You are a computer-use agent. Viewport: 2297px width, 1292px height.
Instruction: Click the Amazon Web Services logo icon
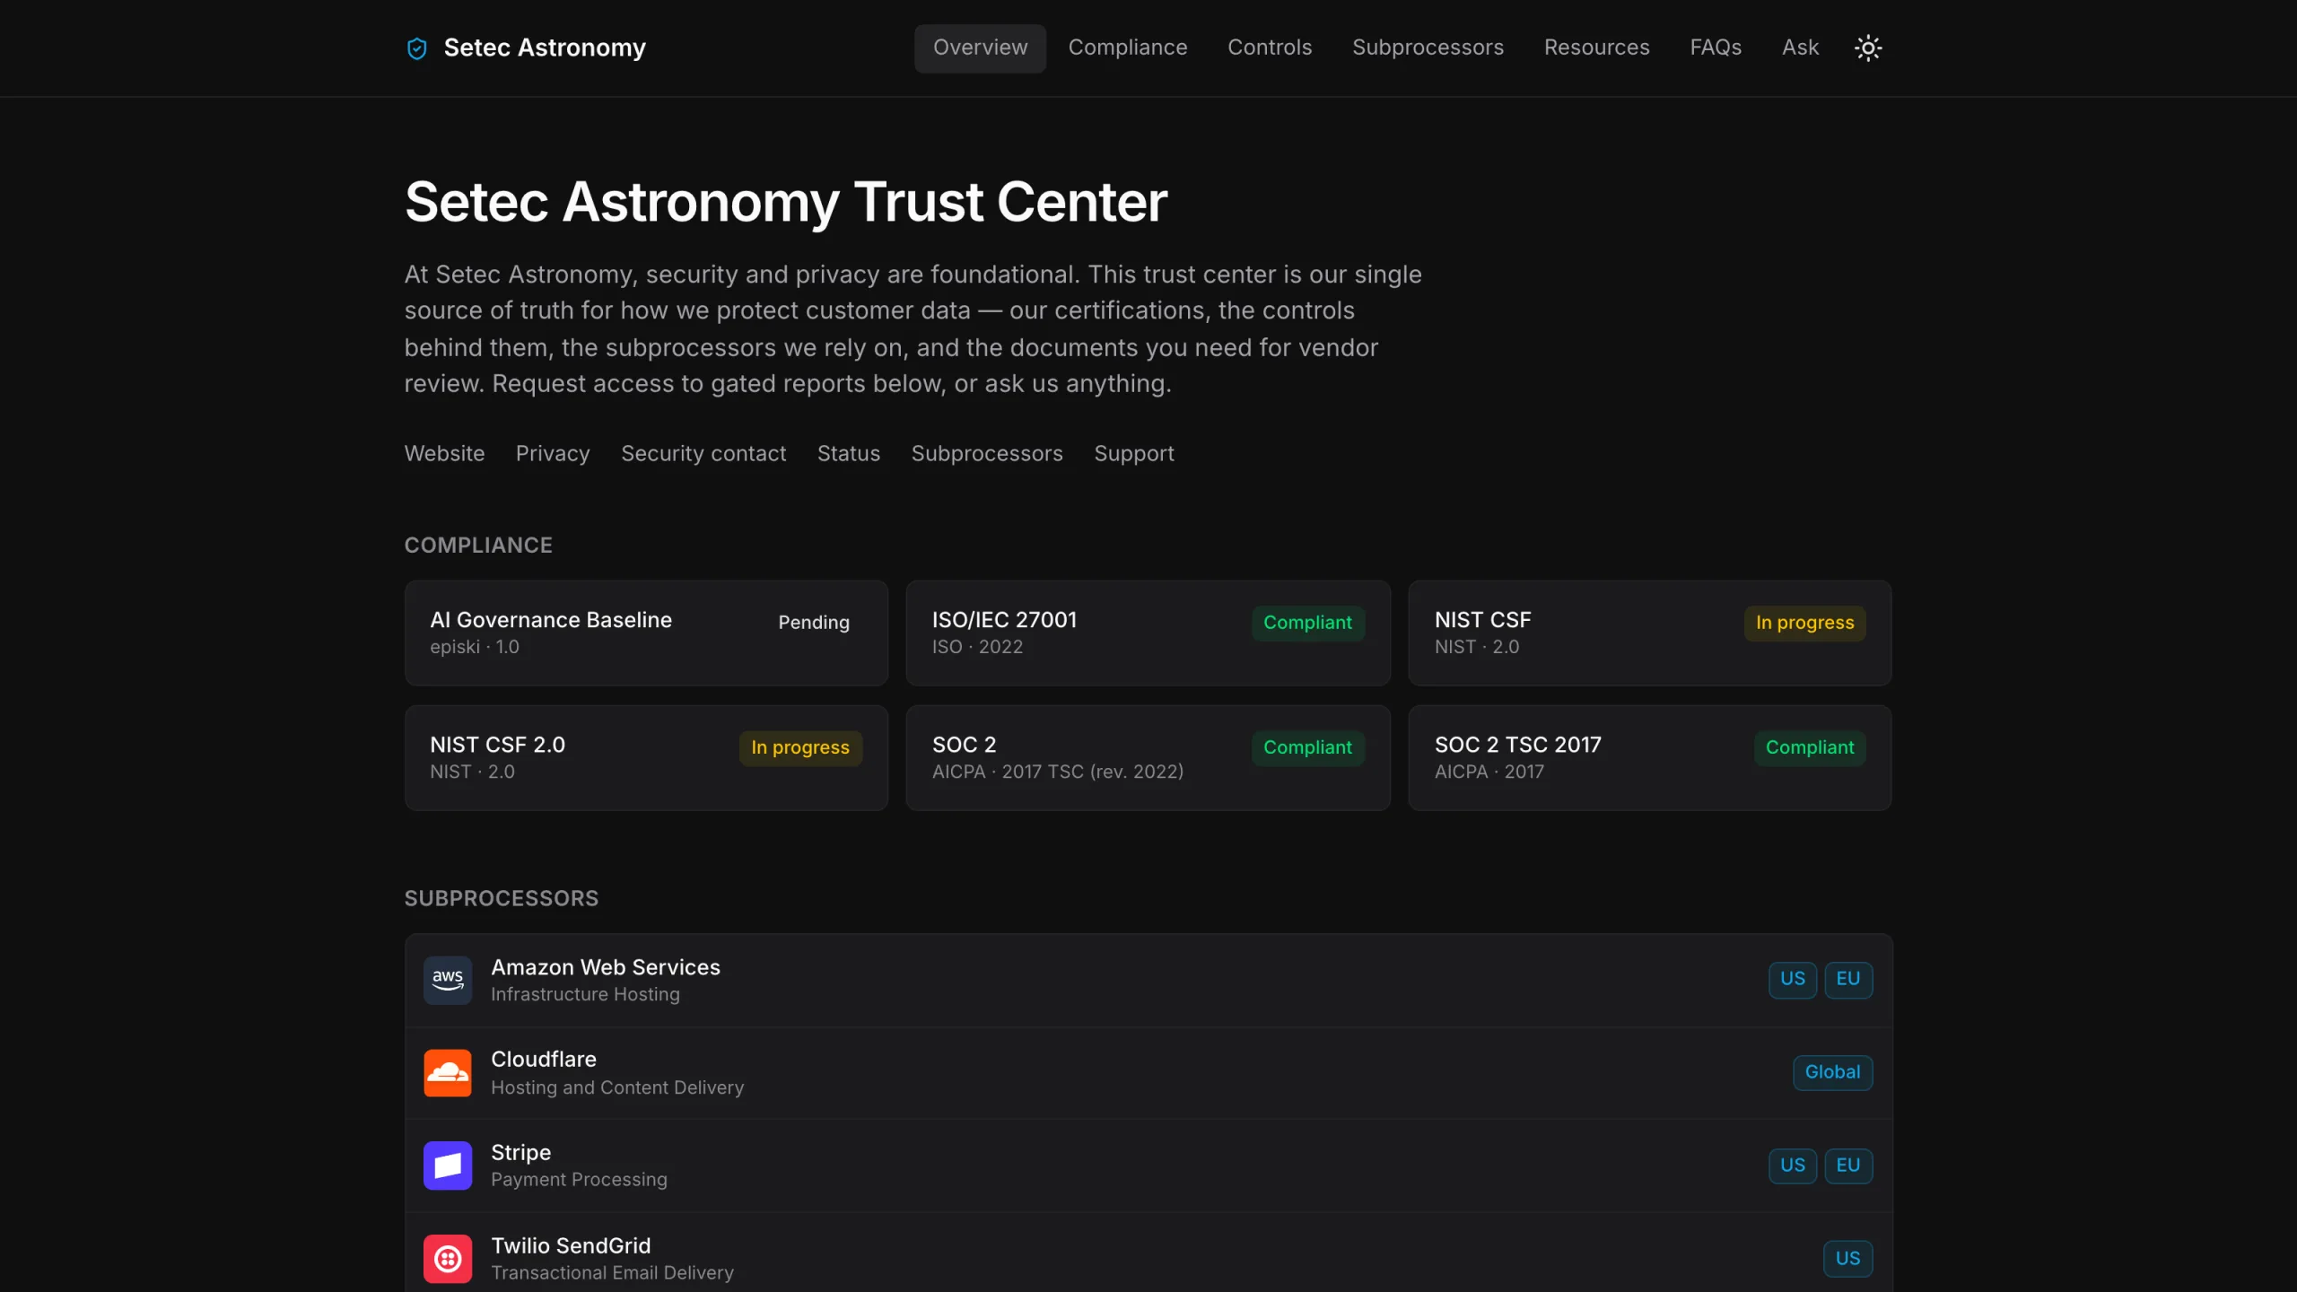click(448, 980)
